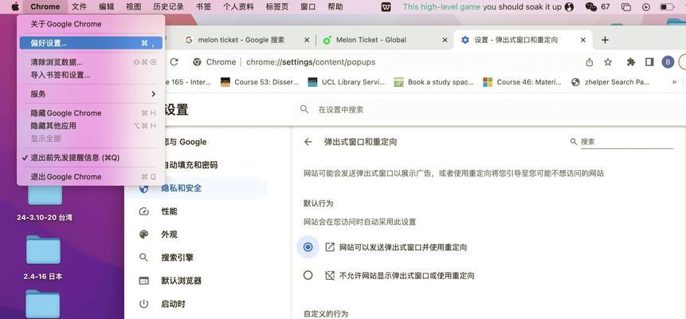Open the 书签 menu
The height and width of the screenshot is (319, 686).
pos(203,6)
